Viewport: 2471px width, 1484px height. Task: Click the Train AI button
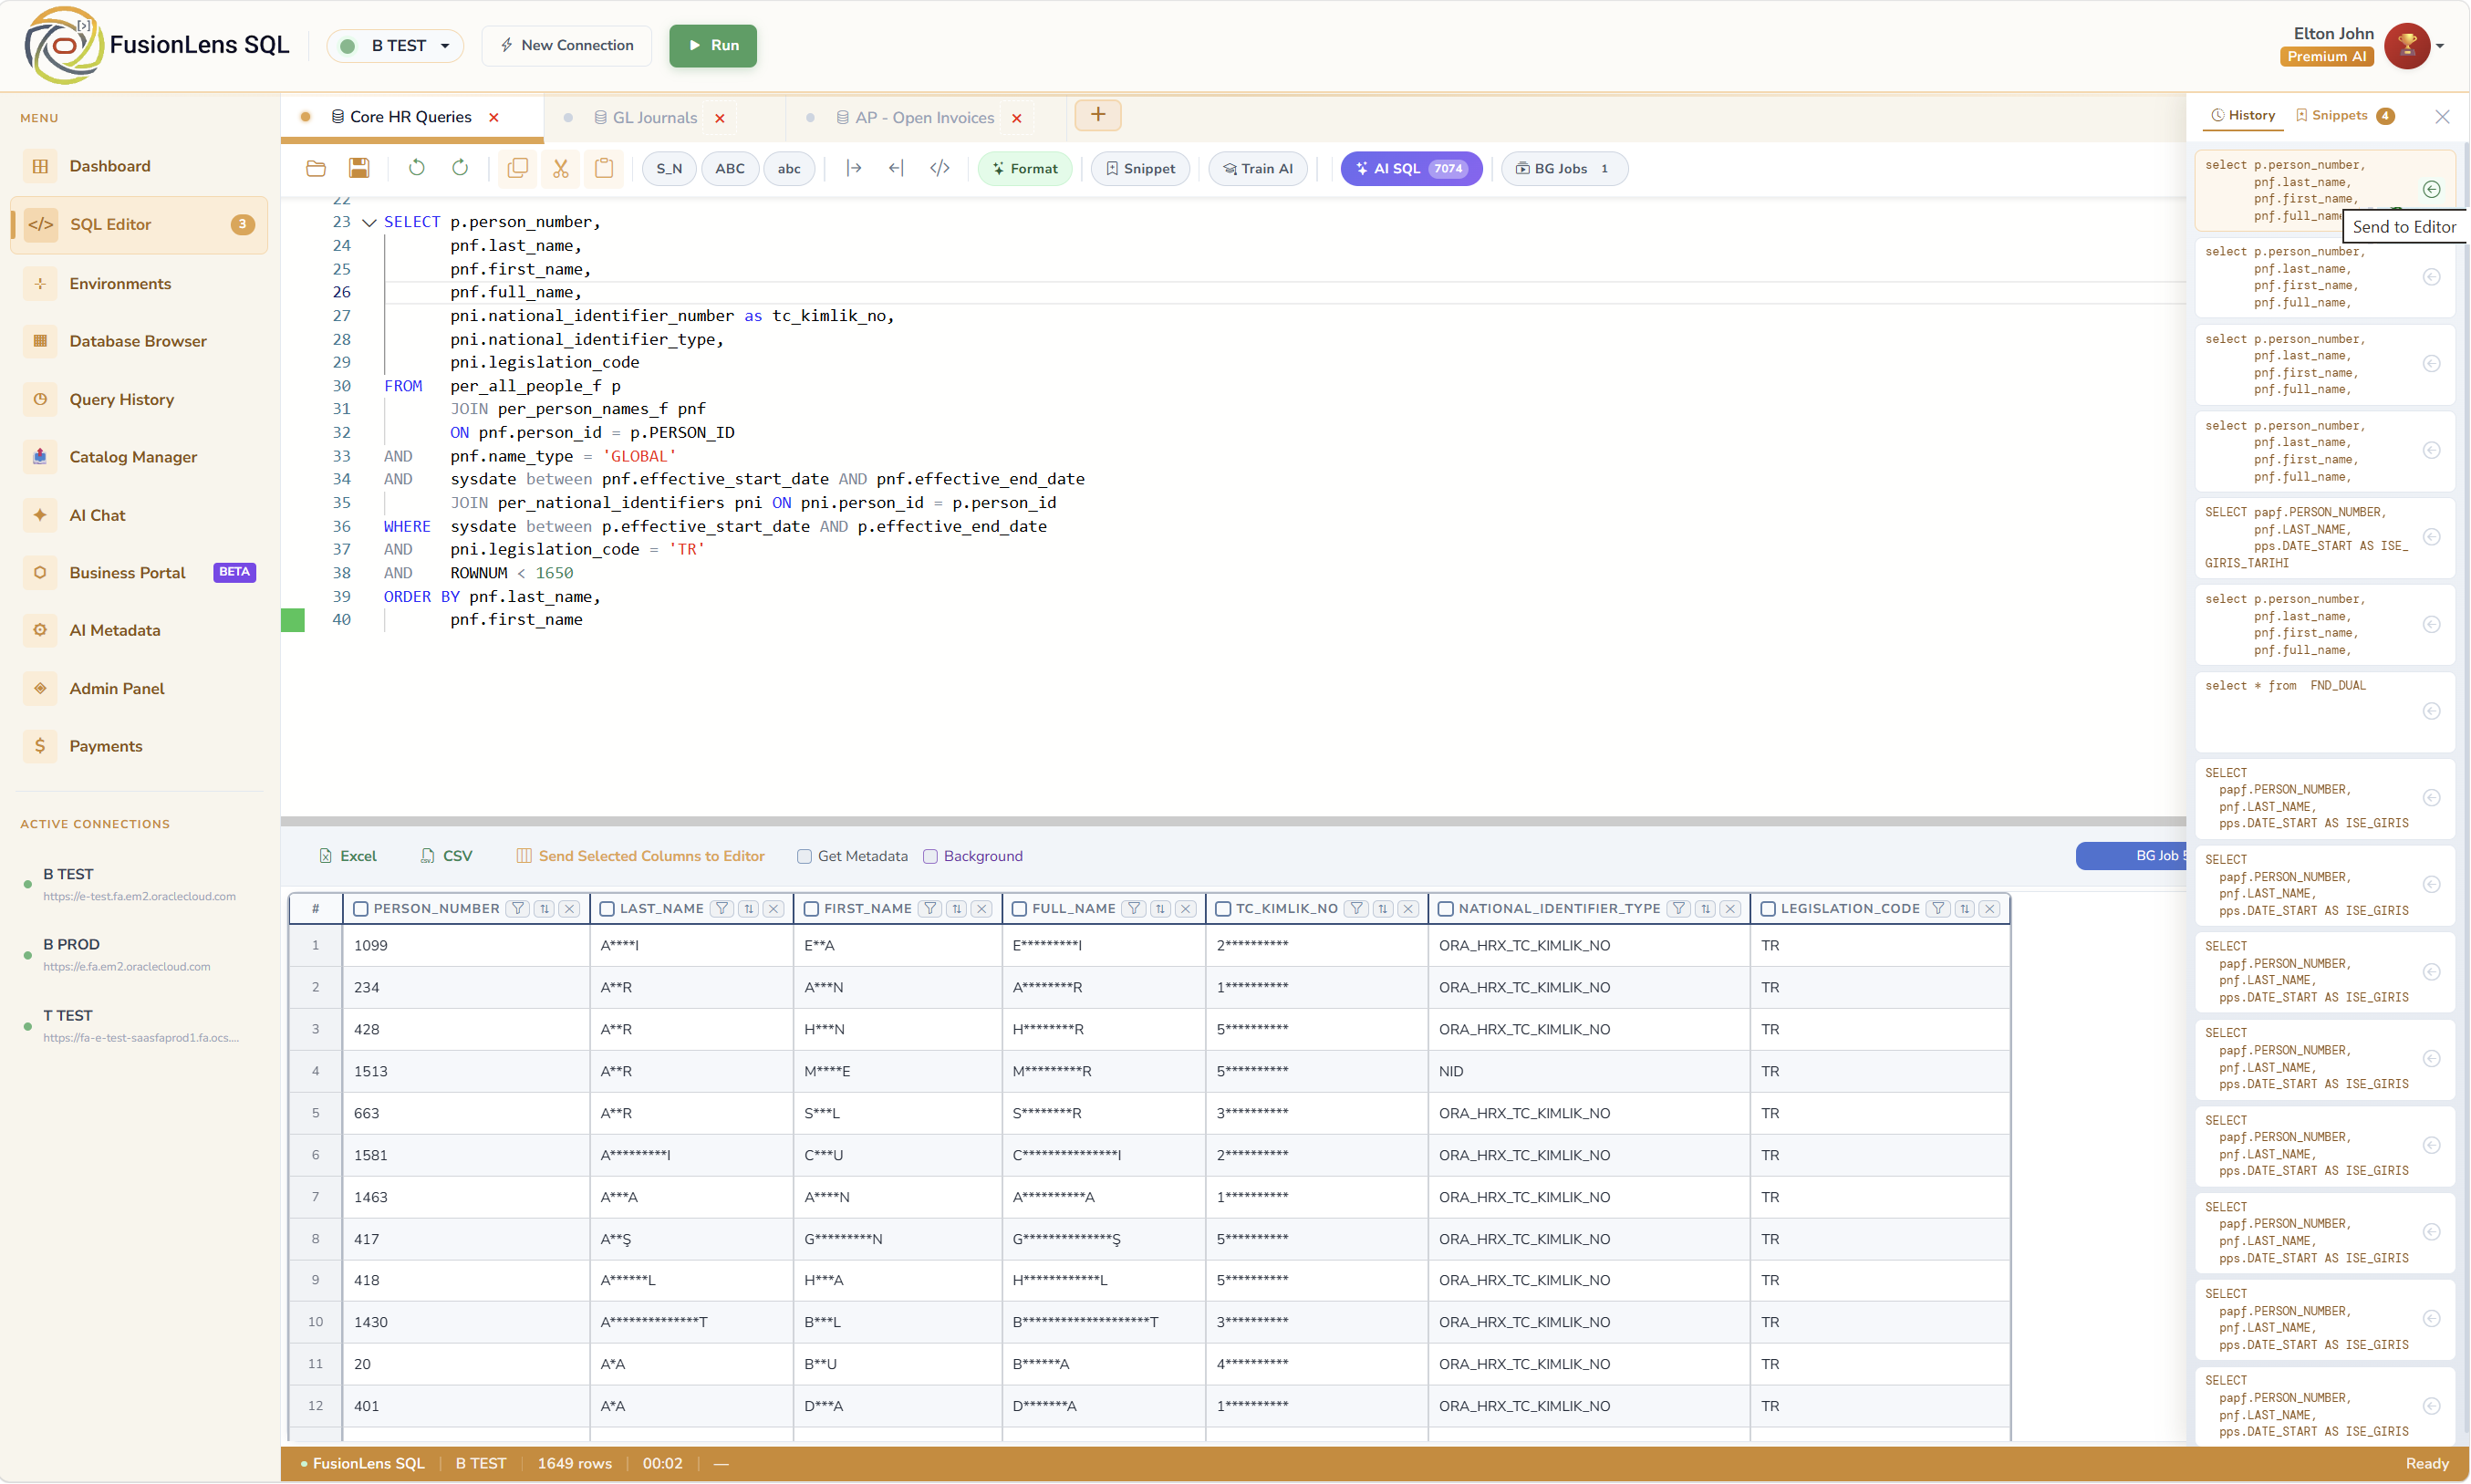point(1258,169)
